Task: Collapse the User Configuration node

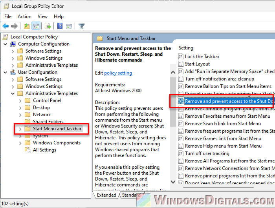Action: tap(5, 72)
